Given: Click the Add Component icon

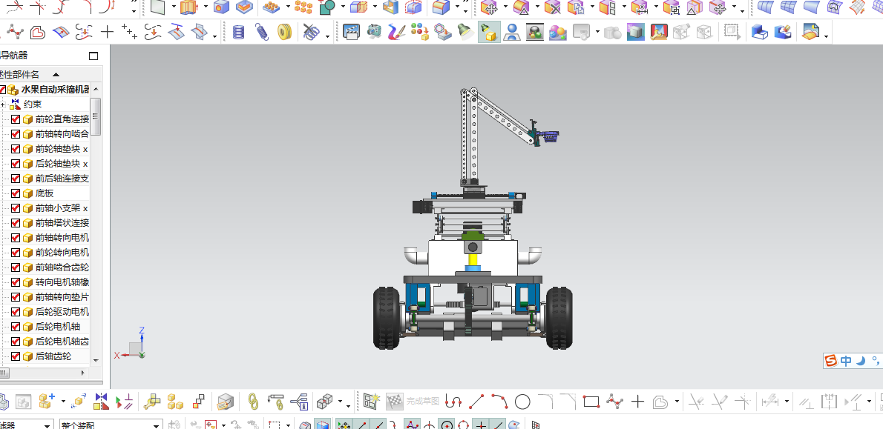Looking at the screenshot, I should (x=46, y=401).
